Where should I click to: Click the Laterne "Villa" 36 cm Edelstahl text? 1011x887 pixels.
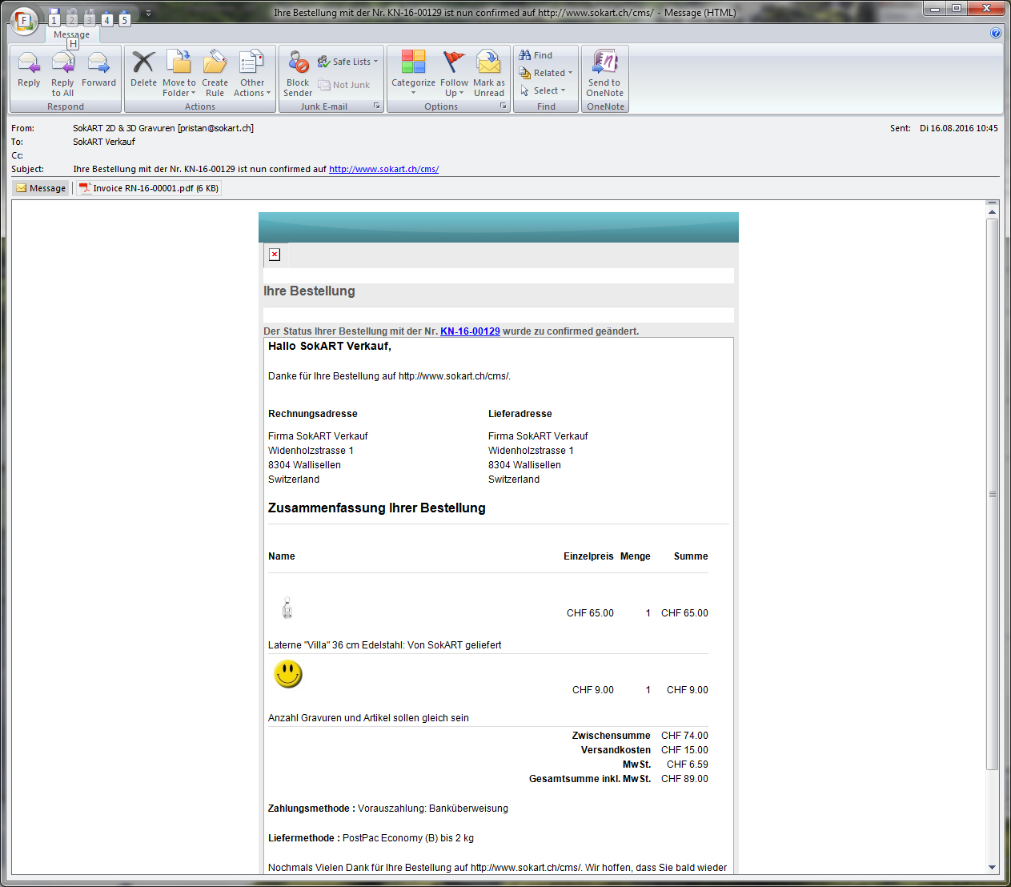[x=385, y=645]
